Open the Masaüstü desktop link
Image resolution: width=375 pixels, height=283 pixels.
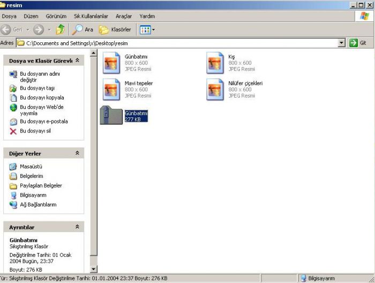31,167
